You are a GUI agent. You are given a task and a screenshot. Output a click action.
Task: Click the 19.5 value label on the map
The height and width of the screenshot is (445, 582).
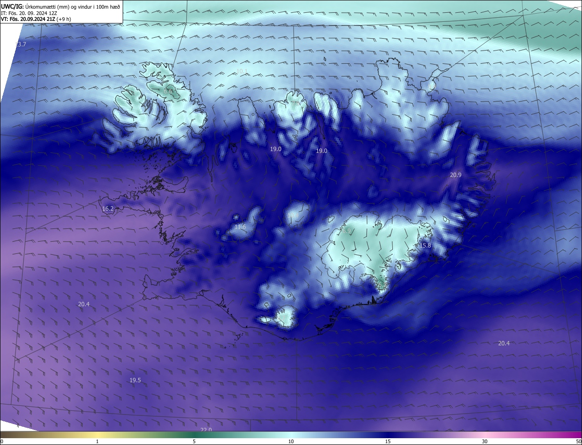coord(135,380)
